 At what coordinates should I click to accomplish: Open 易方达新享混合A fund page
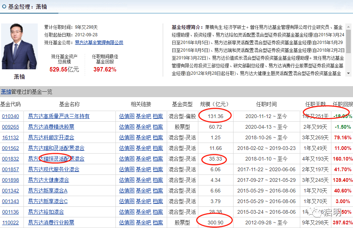point(48,191)
